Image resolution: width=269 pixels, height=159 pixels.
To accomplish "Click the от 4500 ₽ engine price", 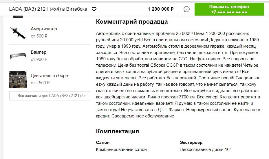I will point(40,83).
